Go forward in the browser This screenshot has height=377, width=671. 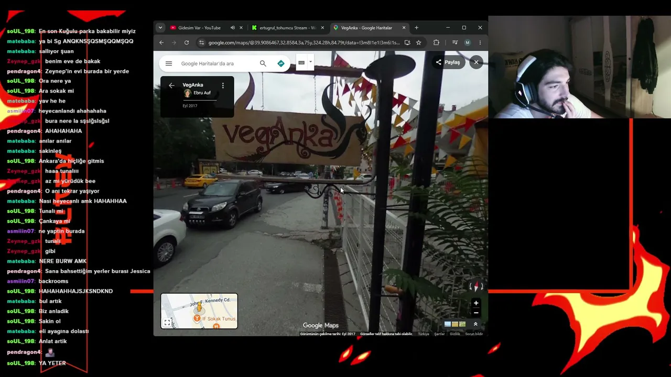(174, 43)
